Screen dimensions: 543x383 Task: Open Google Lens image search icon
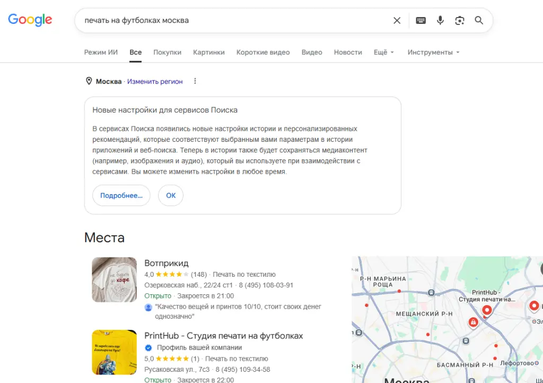pyautogui.click(x=460, y=21)
